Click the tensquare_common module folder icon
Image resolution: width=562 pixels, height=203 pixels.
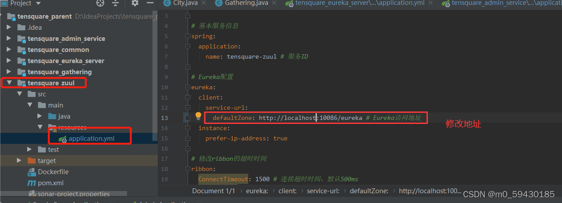[x=21, y=50]
